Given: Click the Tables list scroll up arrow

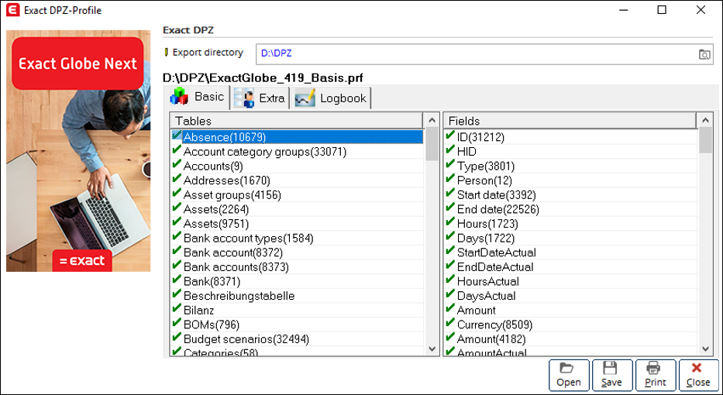Looking at the screenshot, I should 432,120.
